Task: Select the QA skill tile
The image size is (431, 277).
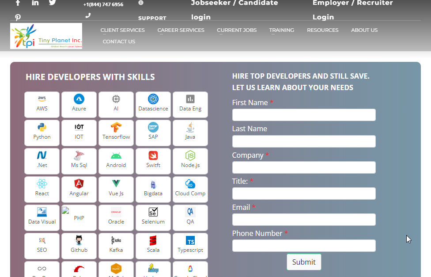Action: [x=190, y=218]
